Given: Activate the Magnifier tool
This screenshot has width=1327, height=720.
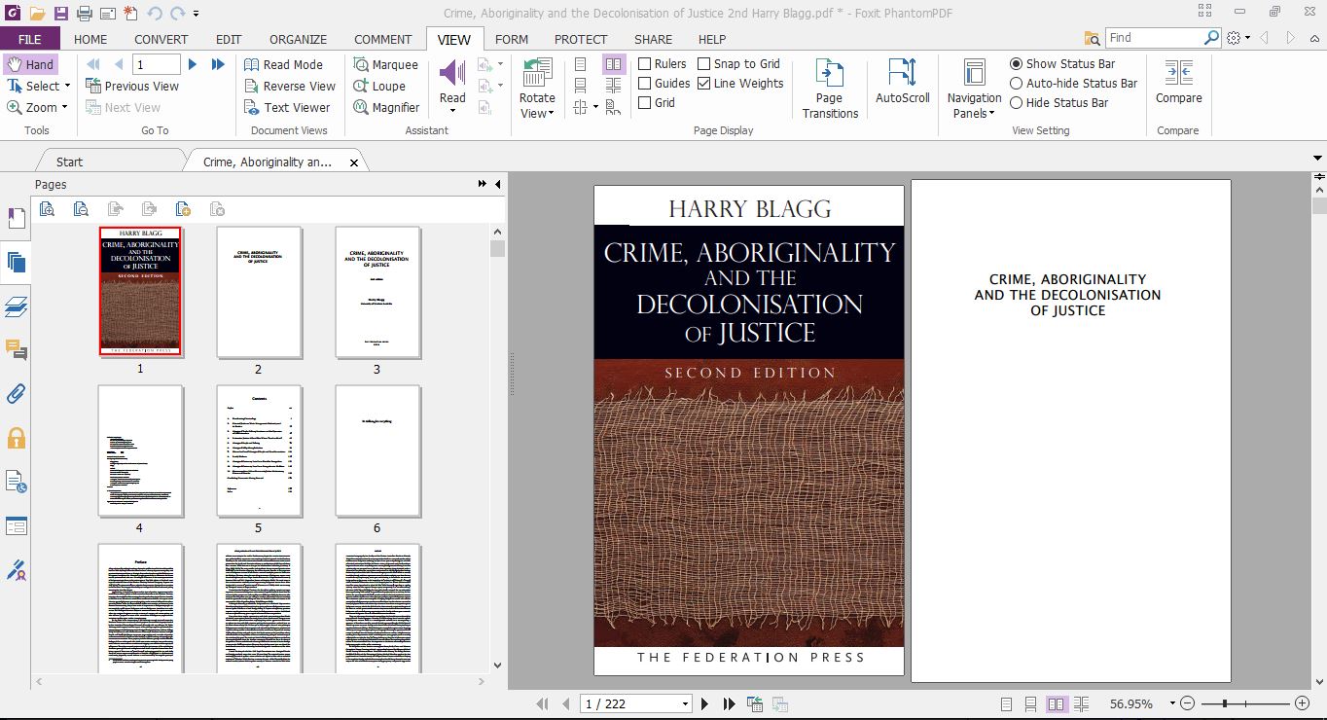Looking at the screenshot, I should 387,107.
